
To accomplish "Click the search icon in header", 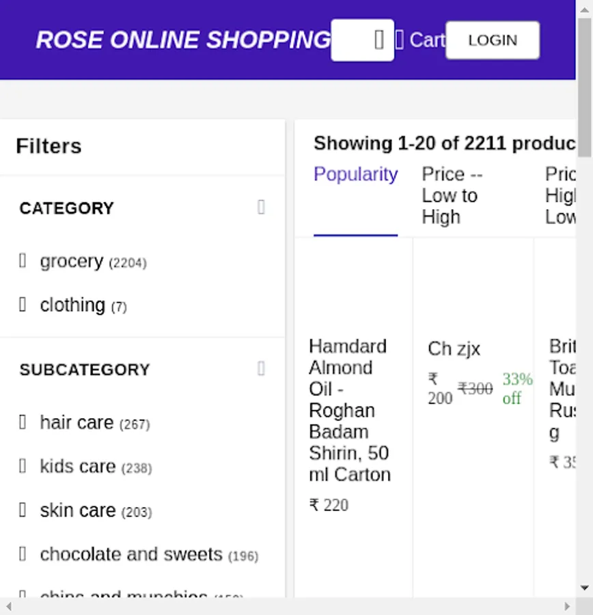I will [x=379, y=40].
